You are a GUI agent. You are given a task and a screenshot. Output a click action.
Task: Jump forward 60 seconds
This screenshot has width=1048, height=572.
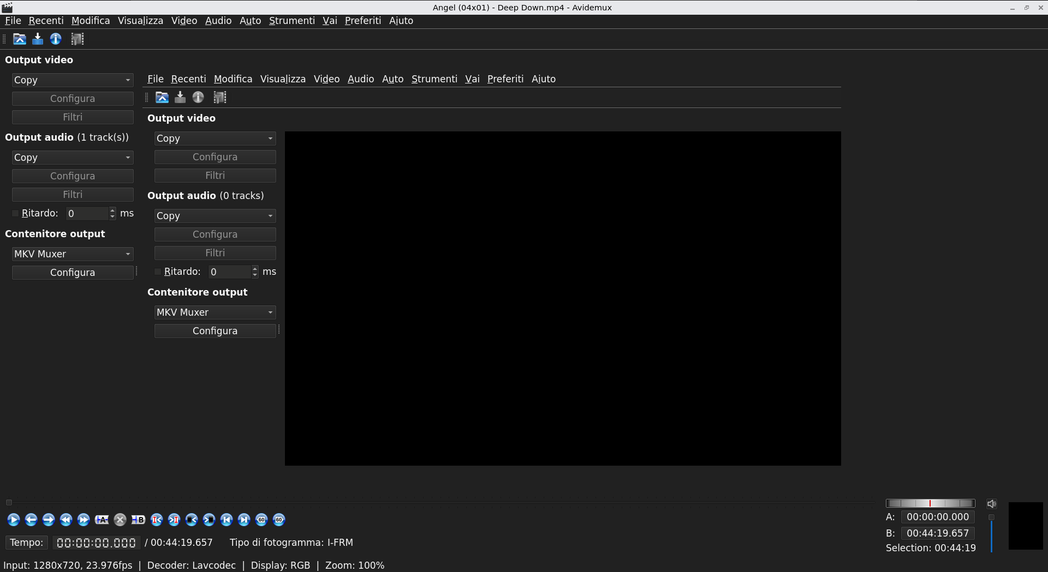[279, 520]
